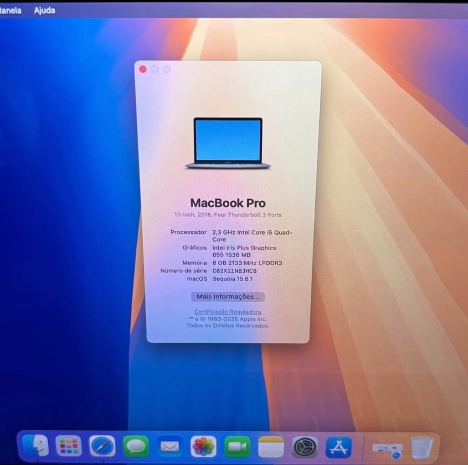This screenshot has width=468, height=465.
Task: Open the Trash in the Dock
Action: click(422, 447)
